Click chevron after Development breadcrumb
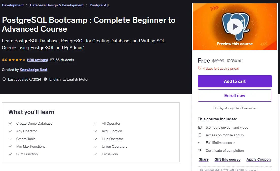The image size is (280, 171). [27, 5]
